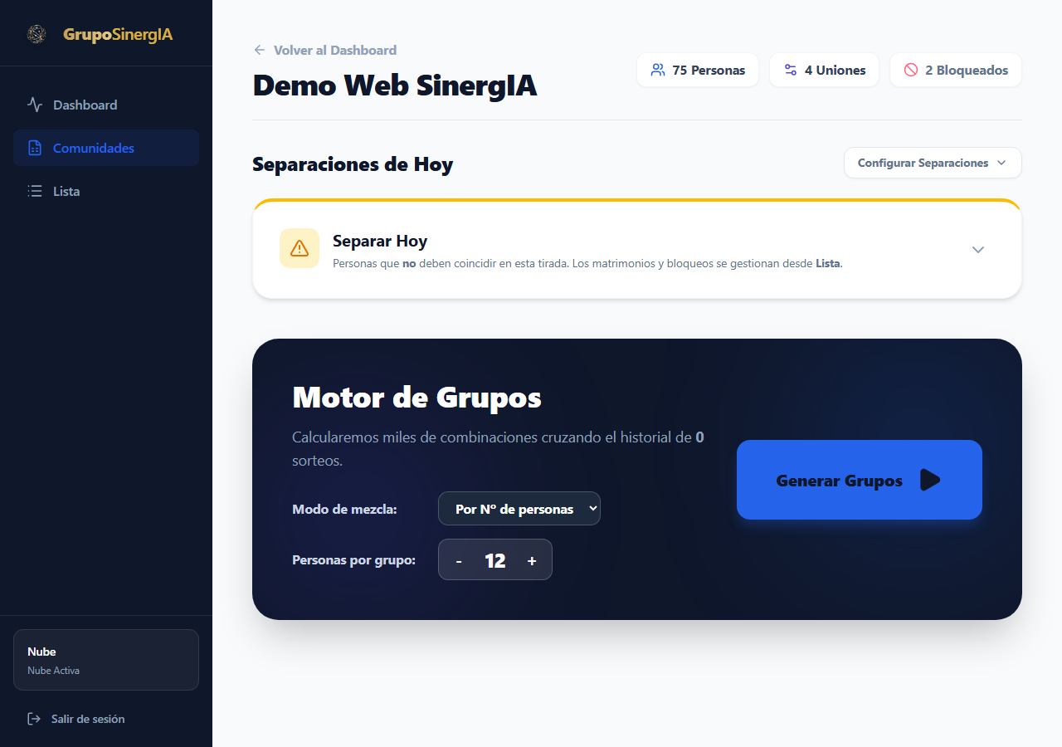This screenshot has width=1062, height=747.
Task: Click the people icon in Personas badge
Action: (x=658, y=70)
